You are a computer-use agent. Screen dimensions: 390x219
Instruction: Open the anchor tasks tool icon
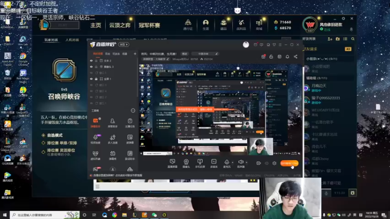click(x=130, y=123)
